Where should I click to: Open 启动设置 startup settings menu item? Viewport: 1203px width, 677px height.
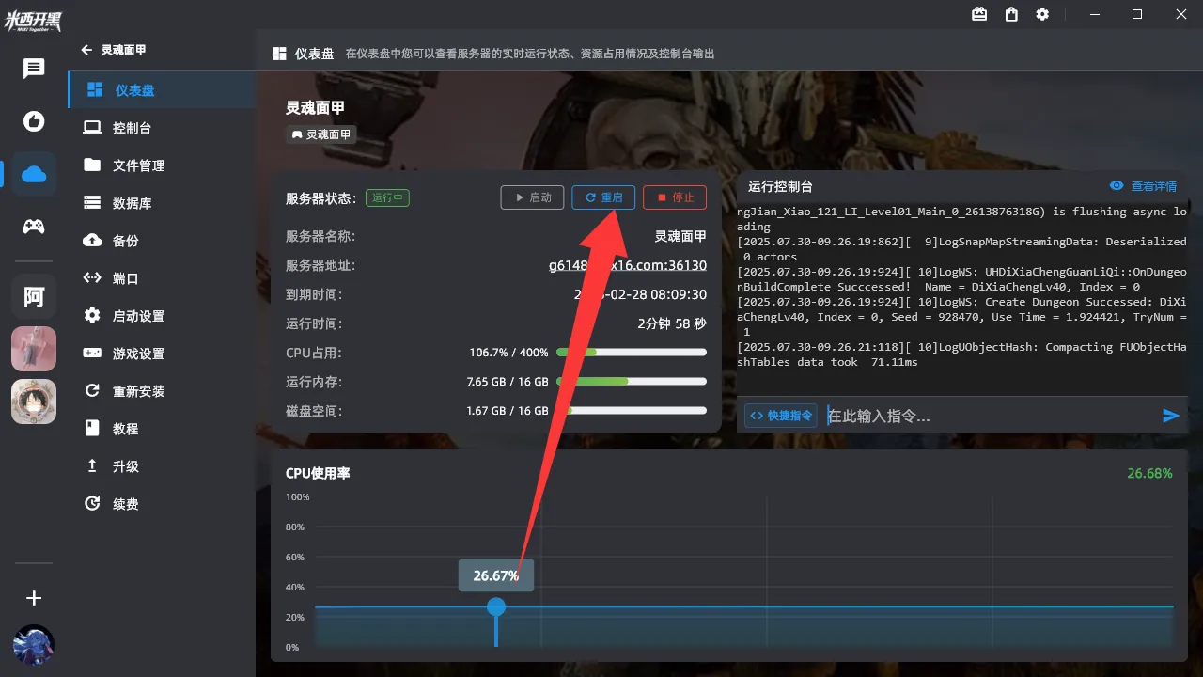162,316
